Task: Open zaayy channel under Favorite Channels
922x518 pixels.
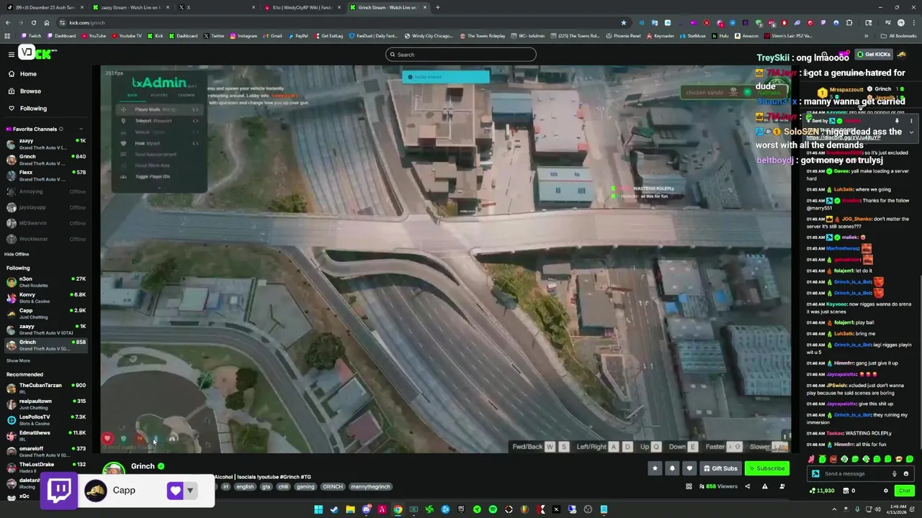Action: pyautogui.click(x=45, y=144)
